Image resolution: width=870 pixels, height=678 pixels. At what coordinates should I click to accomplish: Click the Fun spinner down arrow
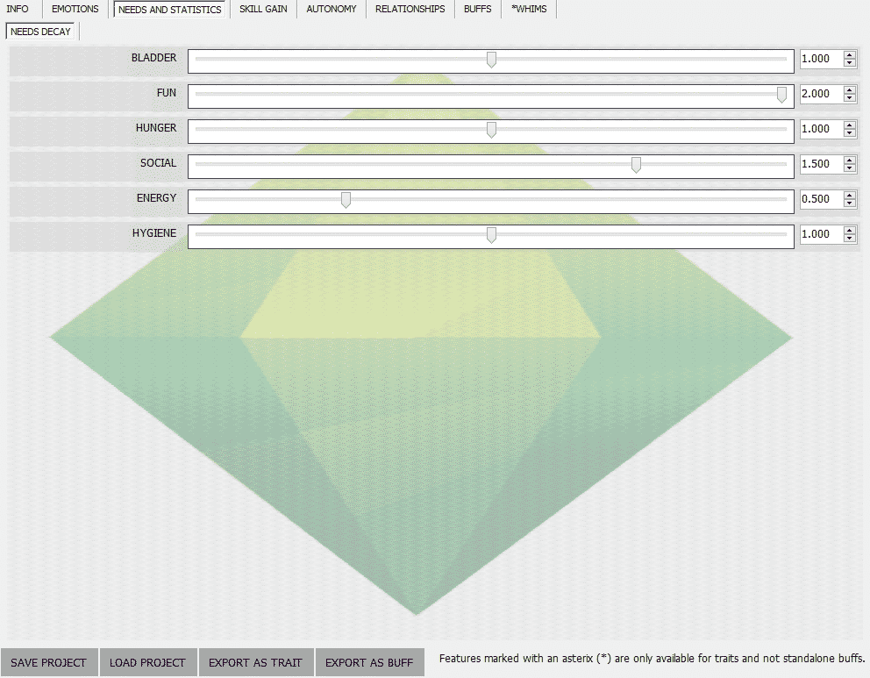[849, 98]
